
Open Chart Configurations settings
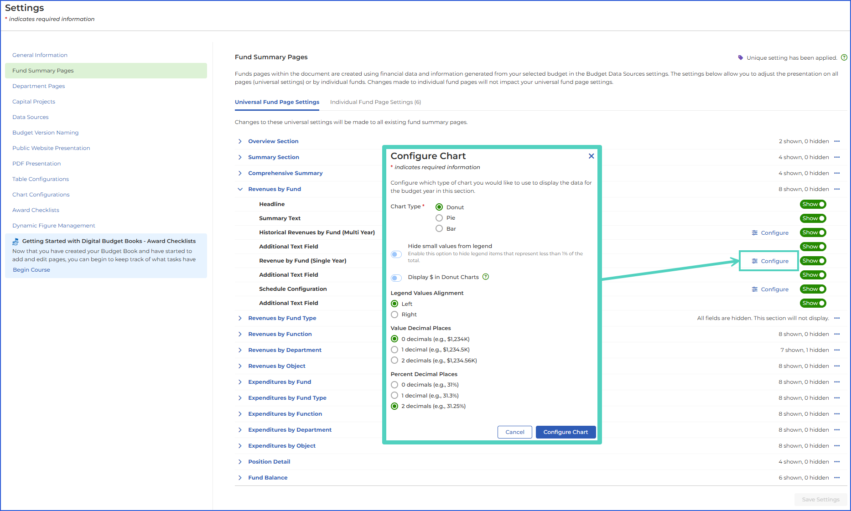tap(41, 195)
